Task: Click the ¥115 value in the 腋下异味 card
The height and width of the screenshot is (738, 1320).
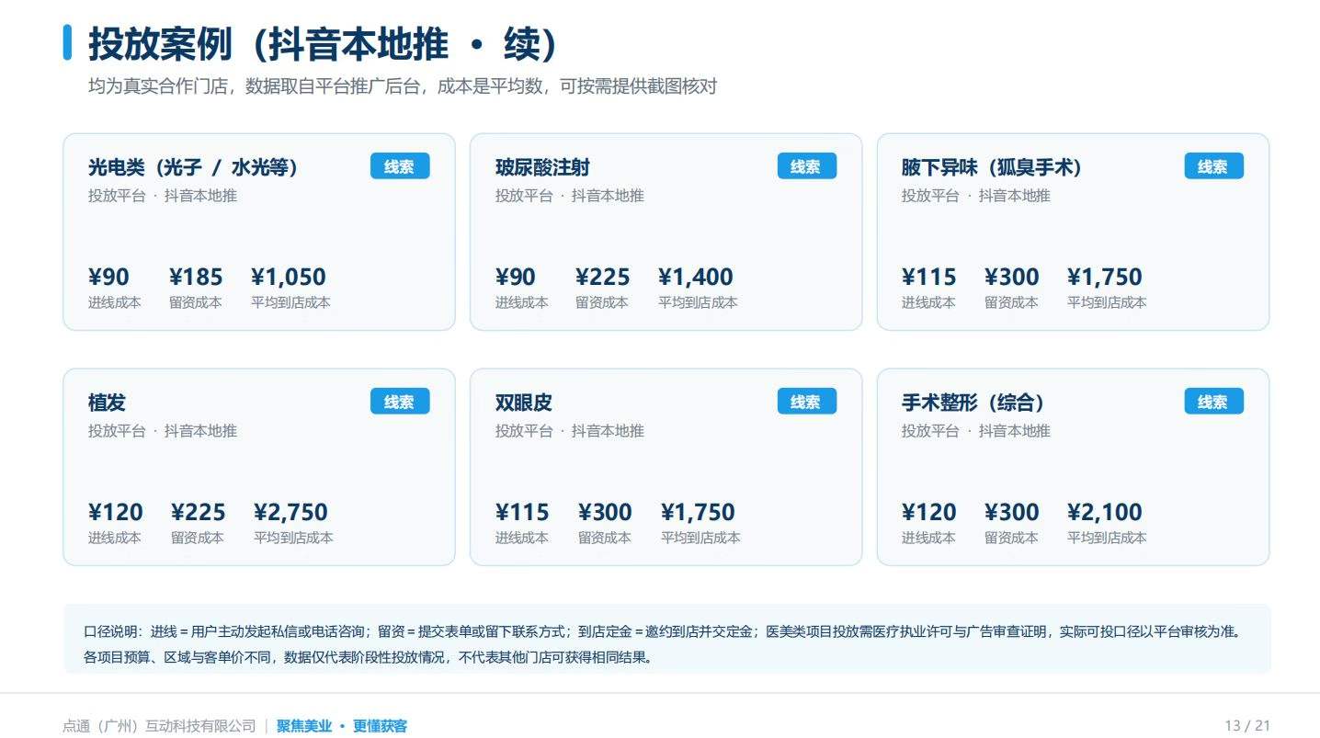Action: (928, 277)
